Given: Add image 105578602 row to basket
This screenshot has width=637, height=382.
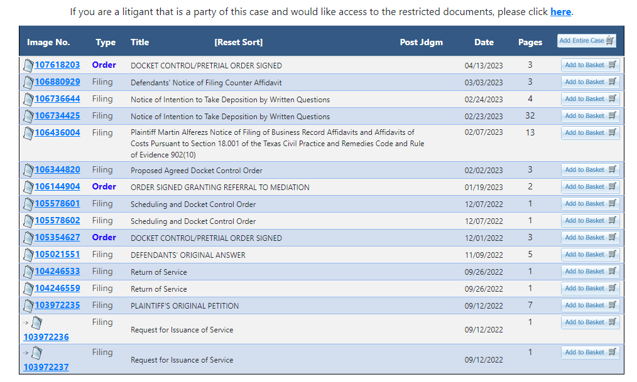Looking at the screenshot, I should [x=591, y=221].
